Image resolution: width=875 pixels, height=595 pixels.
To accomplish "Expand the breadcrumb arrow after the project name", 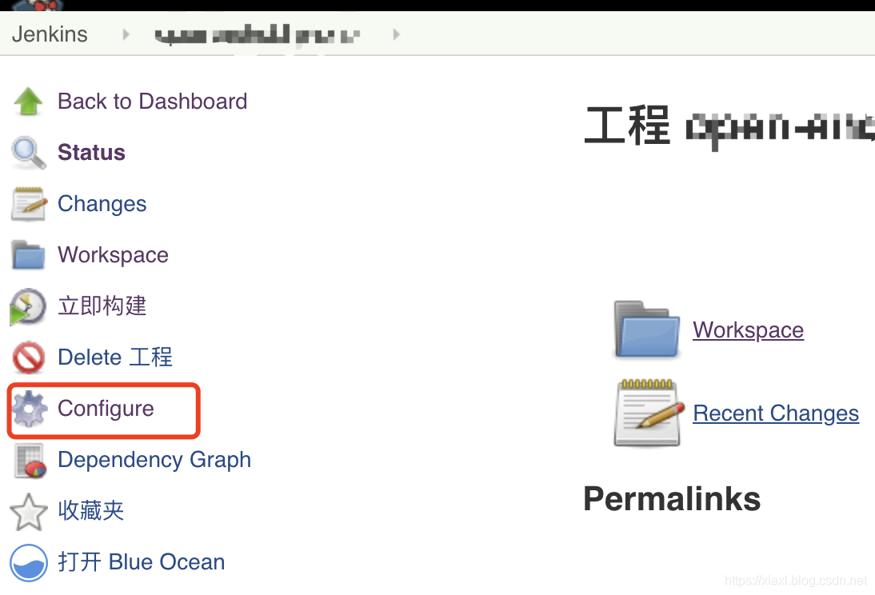I will (x=396, y=34).
